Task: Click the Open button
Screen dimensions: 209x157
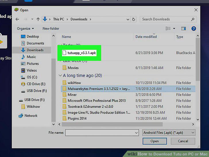Action: (x=155, y=141)
